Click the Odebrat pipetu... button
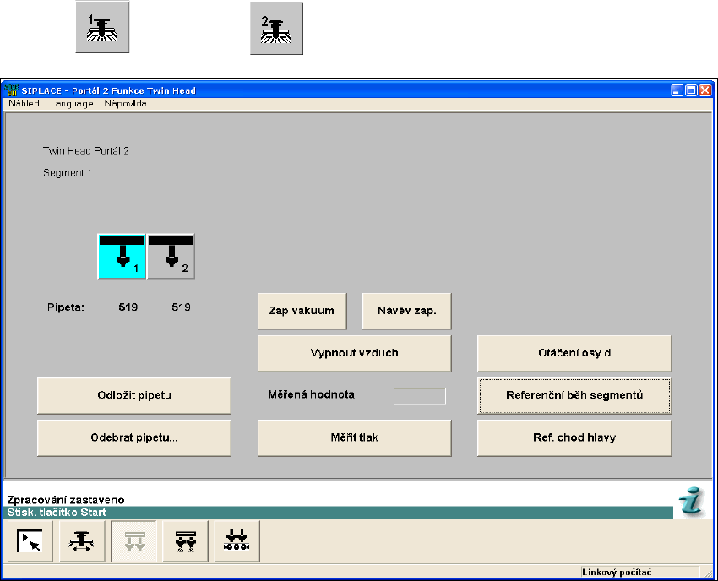The image size is (718, 581). tap(134, 437)
